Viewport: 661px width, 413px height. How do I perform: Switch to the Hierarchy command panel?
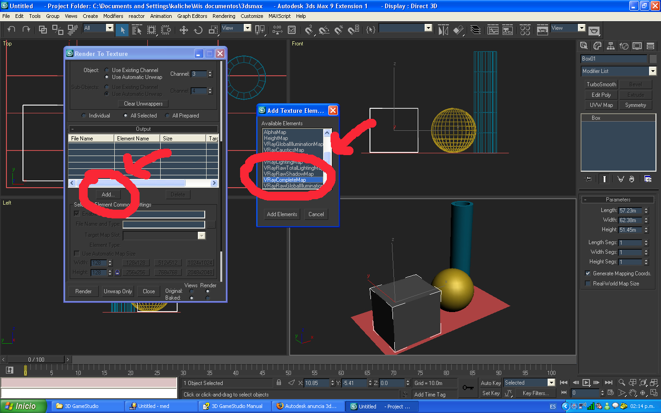611,46
